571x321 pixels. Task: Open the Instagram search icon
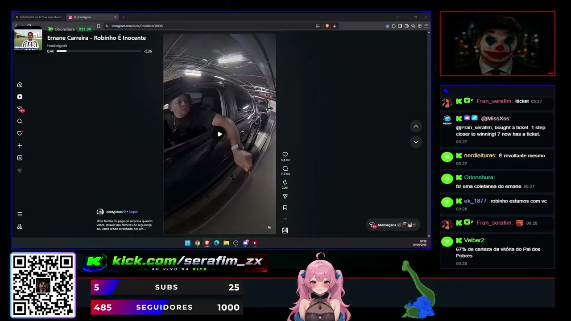pyautogui.click(x=20, y=121)
